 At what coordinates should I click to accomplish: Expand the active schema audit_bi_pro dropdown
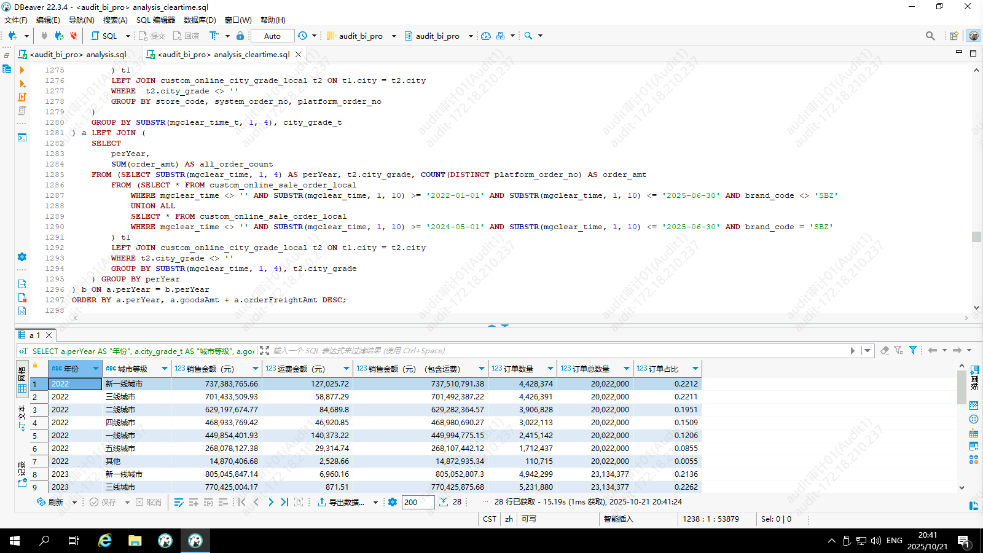[471, 36]
